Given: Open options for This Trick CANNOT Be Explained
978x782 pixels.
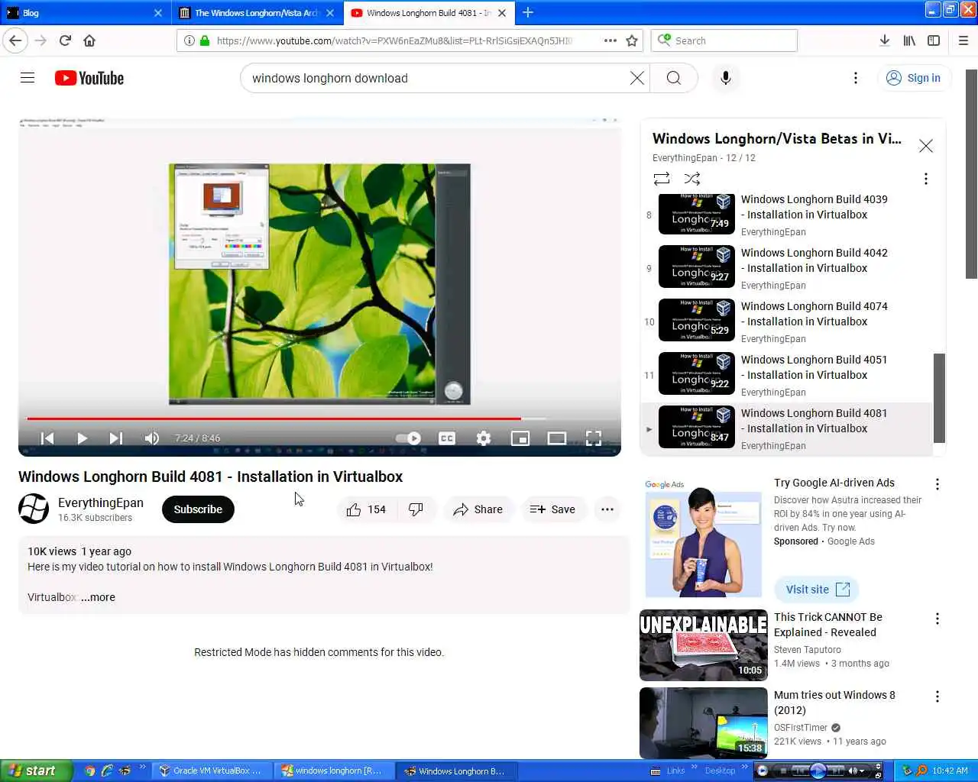Looking at the screenshot, I should pos(938,619).
